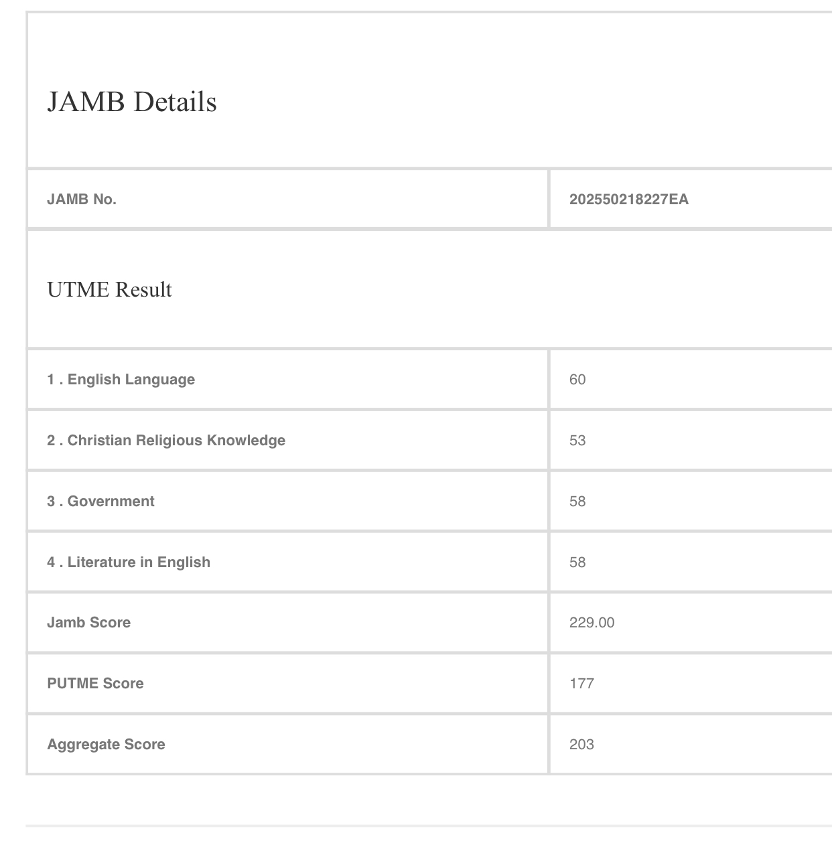Select the score value in the Government row
The image size is (832, 841).
(577, 502)
